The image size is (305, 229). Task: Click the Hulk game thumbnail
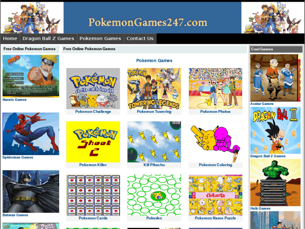(x=276, y=182)
